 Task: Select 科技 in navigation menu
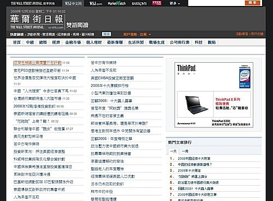[199, 42]
